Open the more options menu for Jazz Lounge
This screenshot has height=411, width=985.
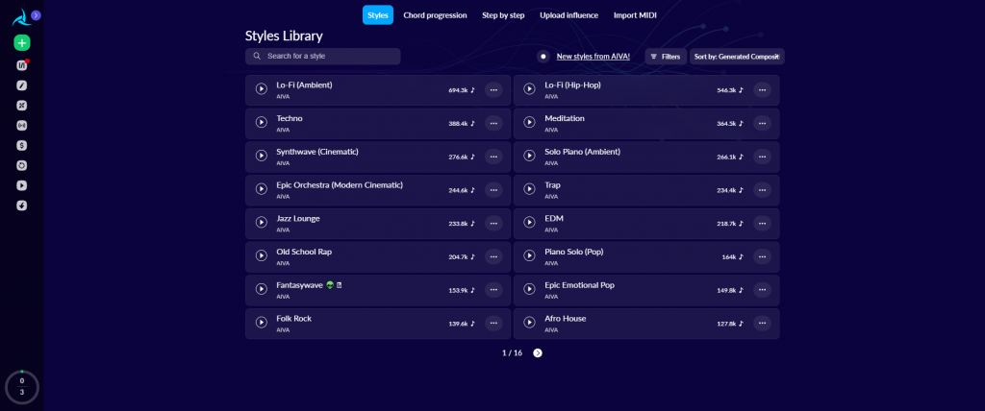(x=493, y=223)
